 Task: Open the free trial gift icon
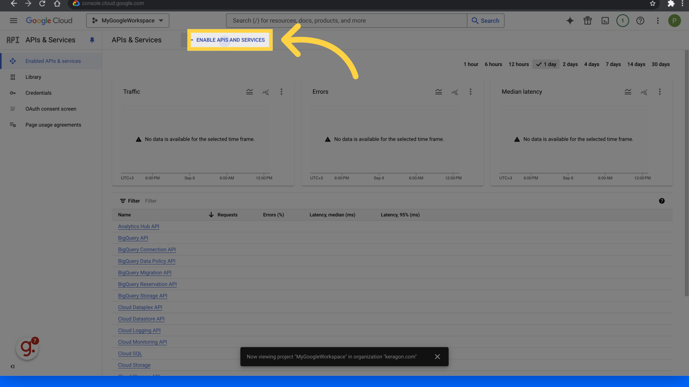click(587, 20)
